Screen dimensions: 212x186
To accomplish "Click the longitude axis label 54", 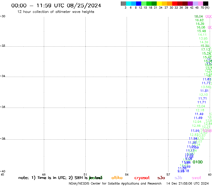I will click(x=127, y=175).
